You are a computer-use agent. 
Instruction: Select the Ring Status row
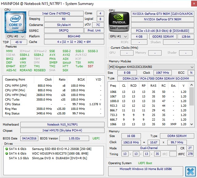53,114
